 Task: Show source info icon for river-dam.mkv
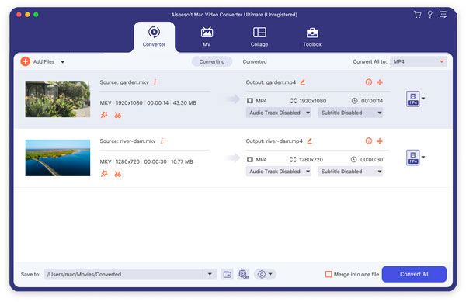click(x=162, y=141)
